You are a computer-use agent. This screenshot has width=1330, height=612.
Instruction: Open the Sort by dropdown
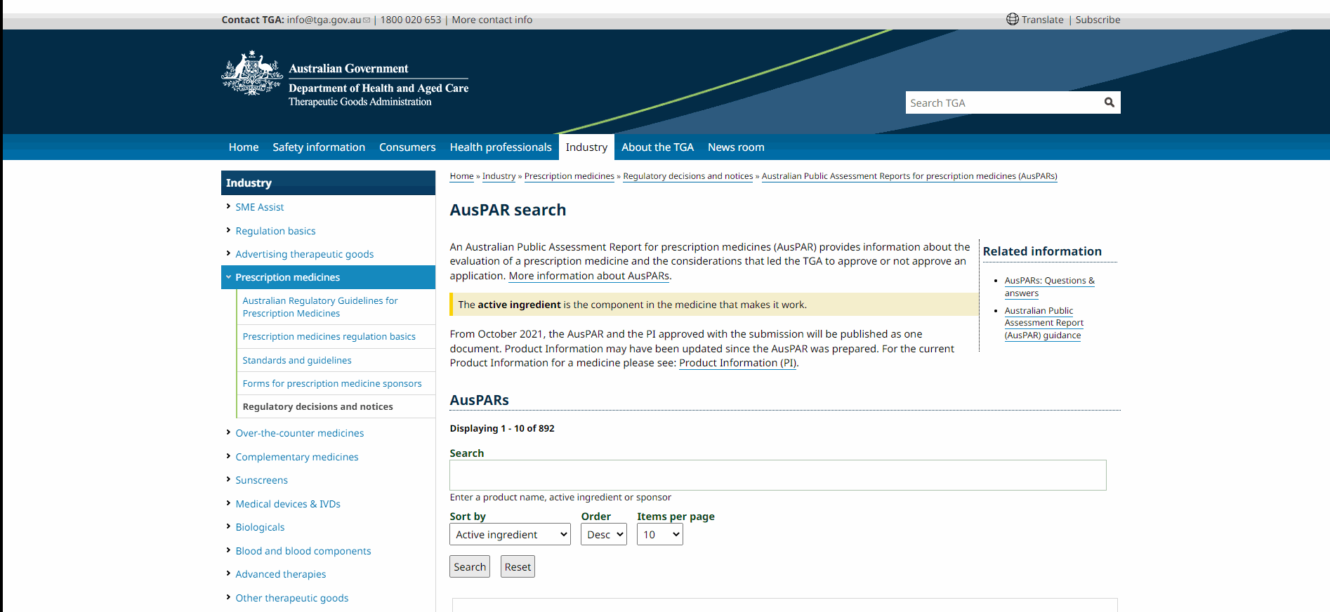(x=510, y=534)
